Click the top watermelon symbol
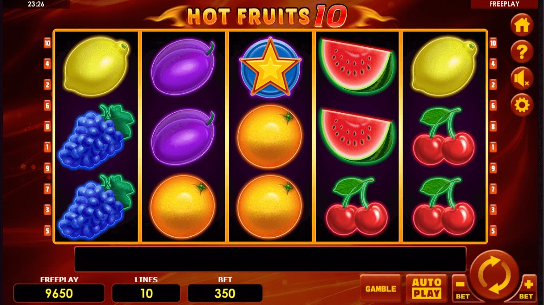The height and width of the screenshot is (305, 544). pos(357,66)
